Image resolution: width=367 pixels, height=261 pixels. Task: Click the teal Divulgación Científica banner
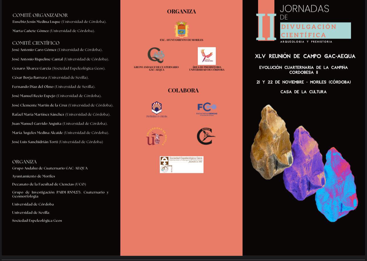click(x=315, y=31)
